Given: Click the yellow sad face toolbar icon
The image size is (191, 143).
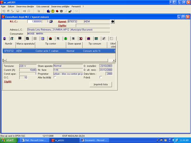Looking at the screenshot, I should 53,11.
